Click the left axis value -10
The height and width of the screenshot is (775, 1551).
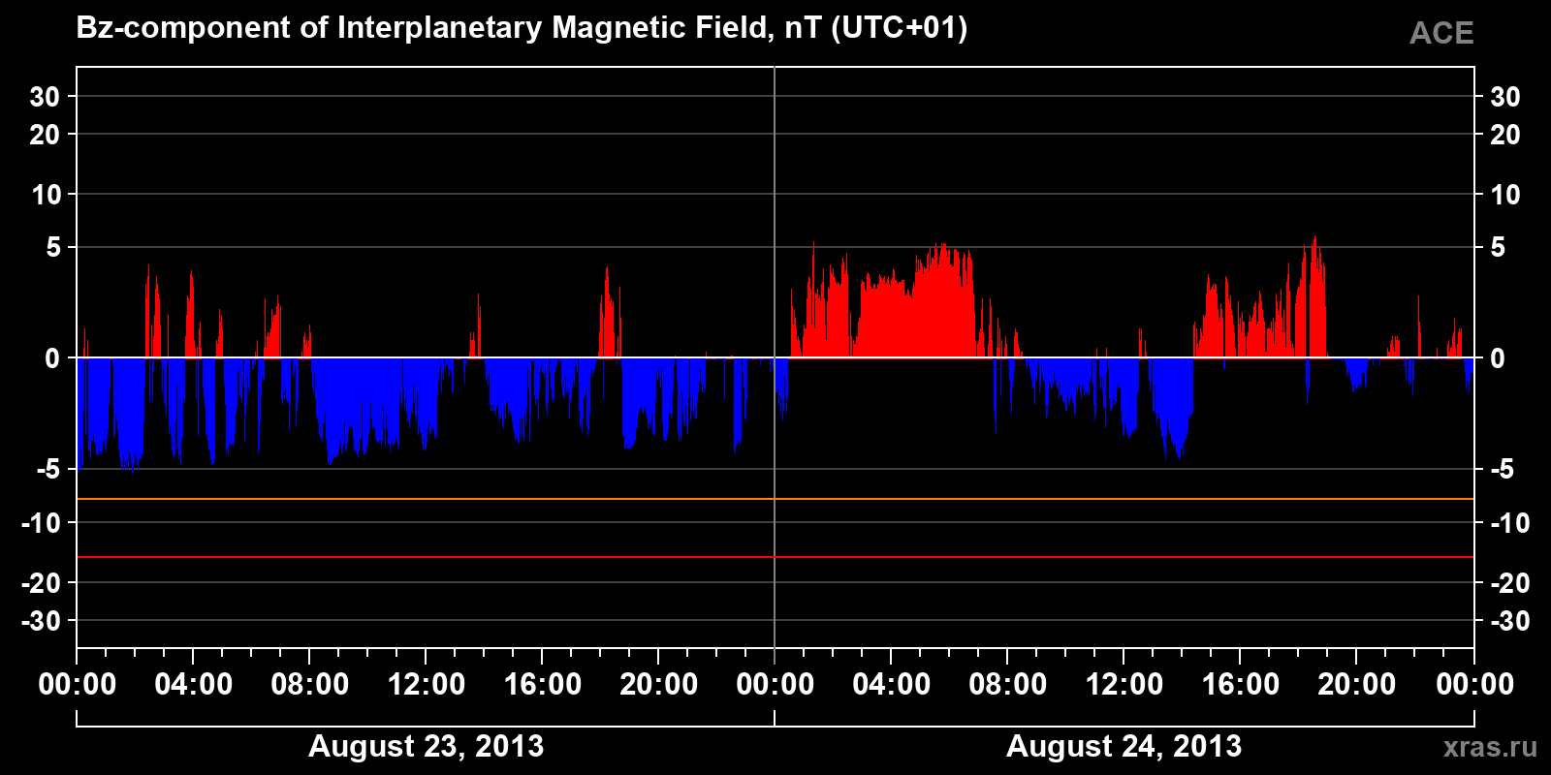42,523
